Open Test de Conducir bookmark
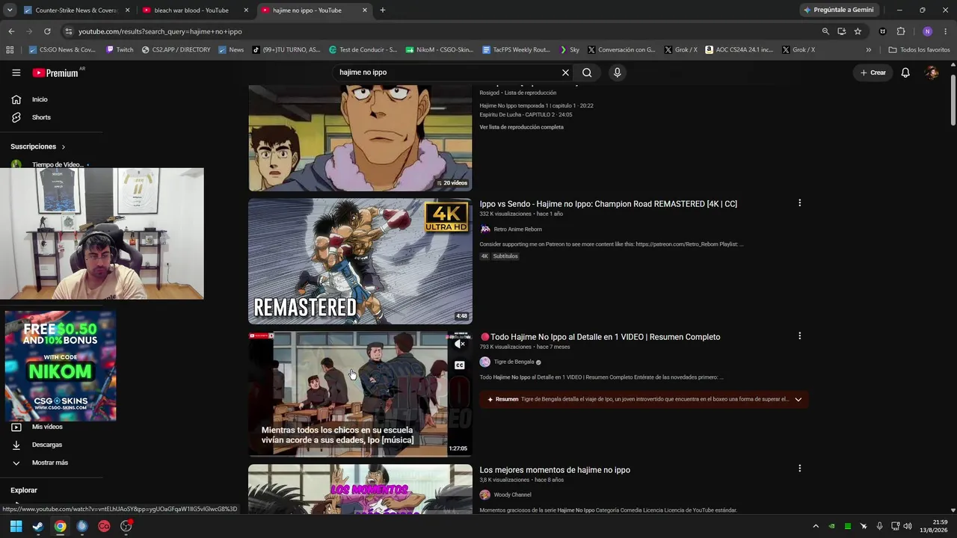 pos(363,50)
